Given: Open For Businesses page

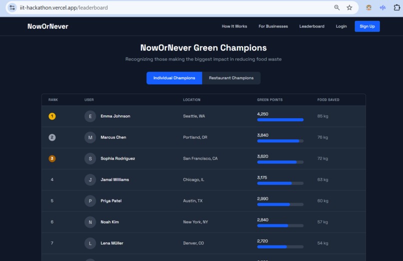Looking at the screenshot, I should tap(273, 26).
